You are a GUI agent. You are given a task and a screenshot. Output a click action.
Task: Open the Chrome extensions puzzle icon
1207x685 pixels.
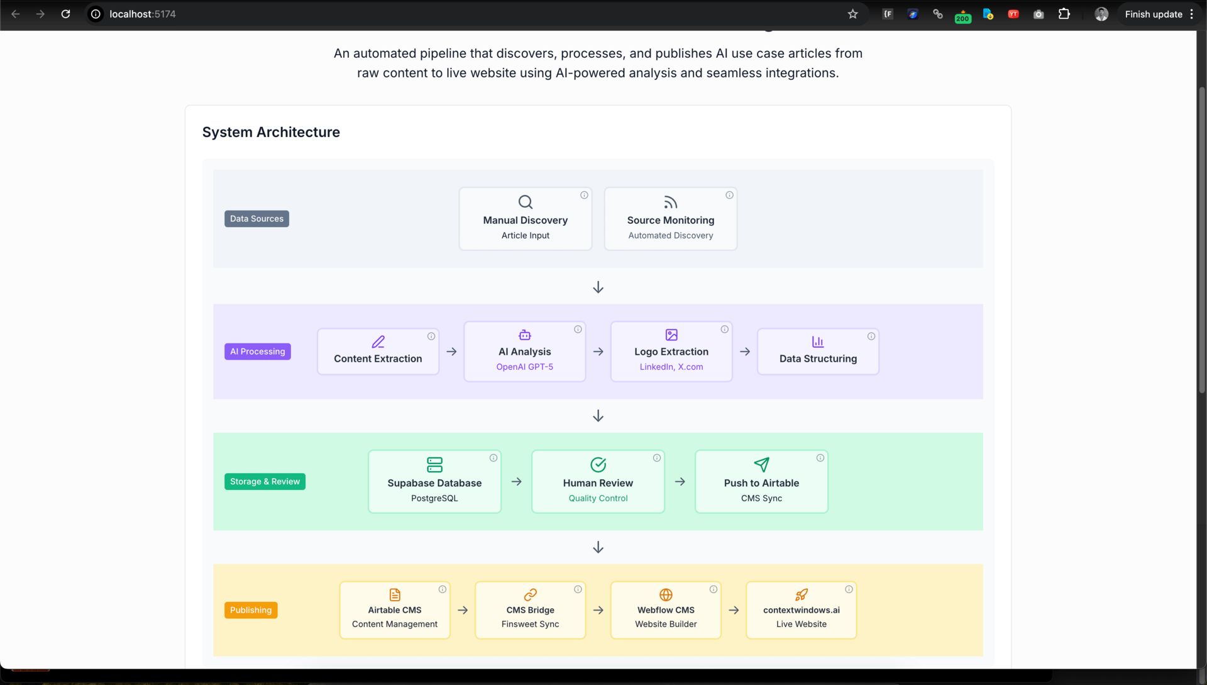(1064, 14)
